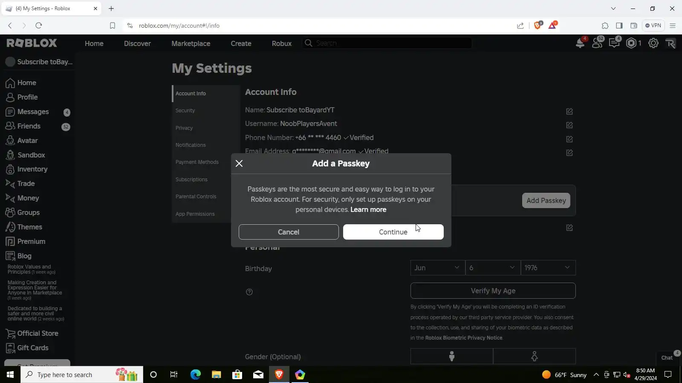Open the birthday year dropdown

[x=548, y=268]
